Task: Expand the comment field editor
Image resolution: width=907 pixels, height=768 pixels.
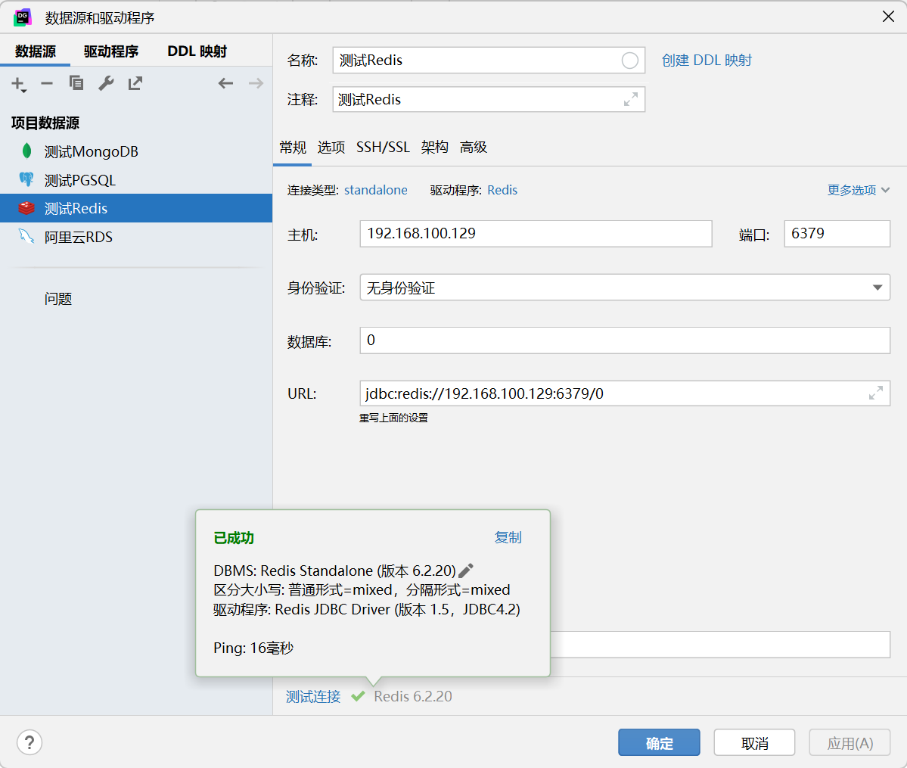Action: tap(631, 100)
